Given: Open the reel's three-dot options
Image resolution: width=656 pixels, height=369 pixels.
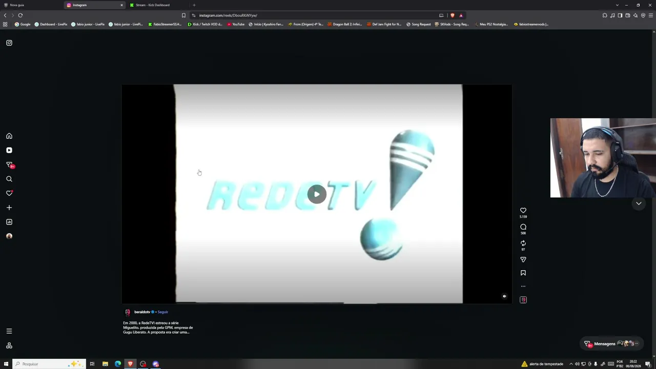Looking at the screenshot, I should (x=523, y=286).
